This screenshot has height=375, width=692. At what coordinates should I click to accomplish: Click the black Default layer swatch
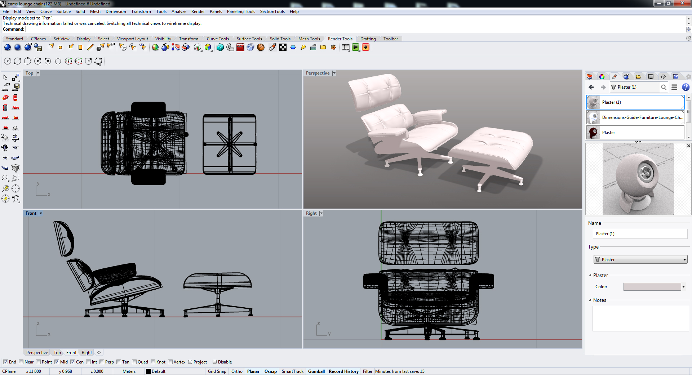coord(148,371)
